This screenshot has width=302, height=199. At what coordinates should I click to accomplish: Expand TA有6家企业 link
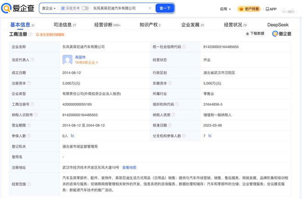pos(86,62)
